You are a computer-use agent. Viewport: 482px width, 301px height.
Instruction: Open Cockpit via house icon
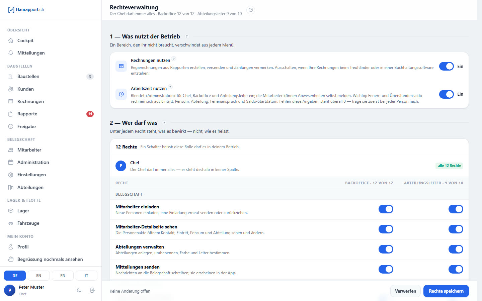(x=11, y=40)
